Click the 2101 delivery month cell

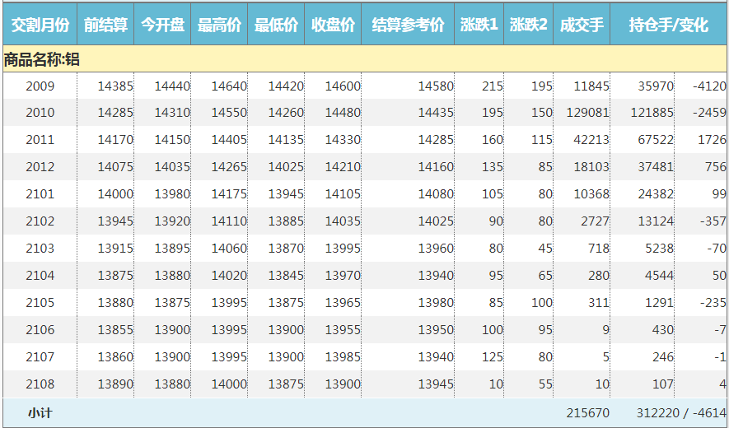pos(40,194)
